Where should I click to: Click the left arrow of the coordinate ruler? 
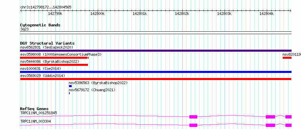(21, 10)
